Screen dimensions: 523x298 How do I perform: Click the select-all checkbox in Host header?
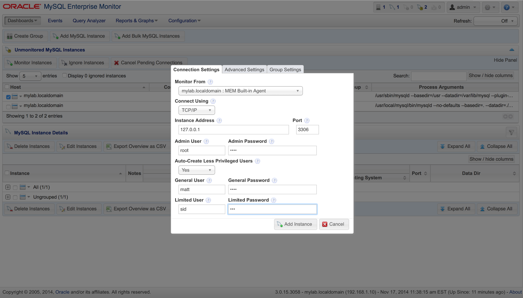coord(7,87)
